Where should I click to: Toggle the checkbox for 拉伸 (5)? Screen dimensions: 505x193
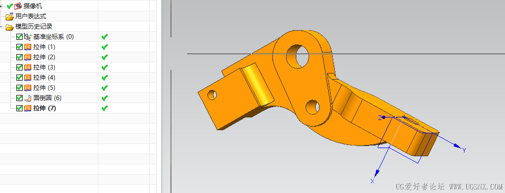click(x=19, y=88)
